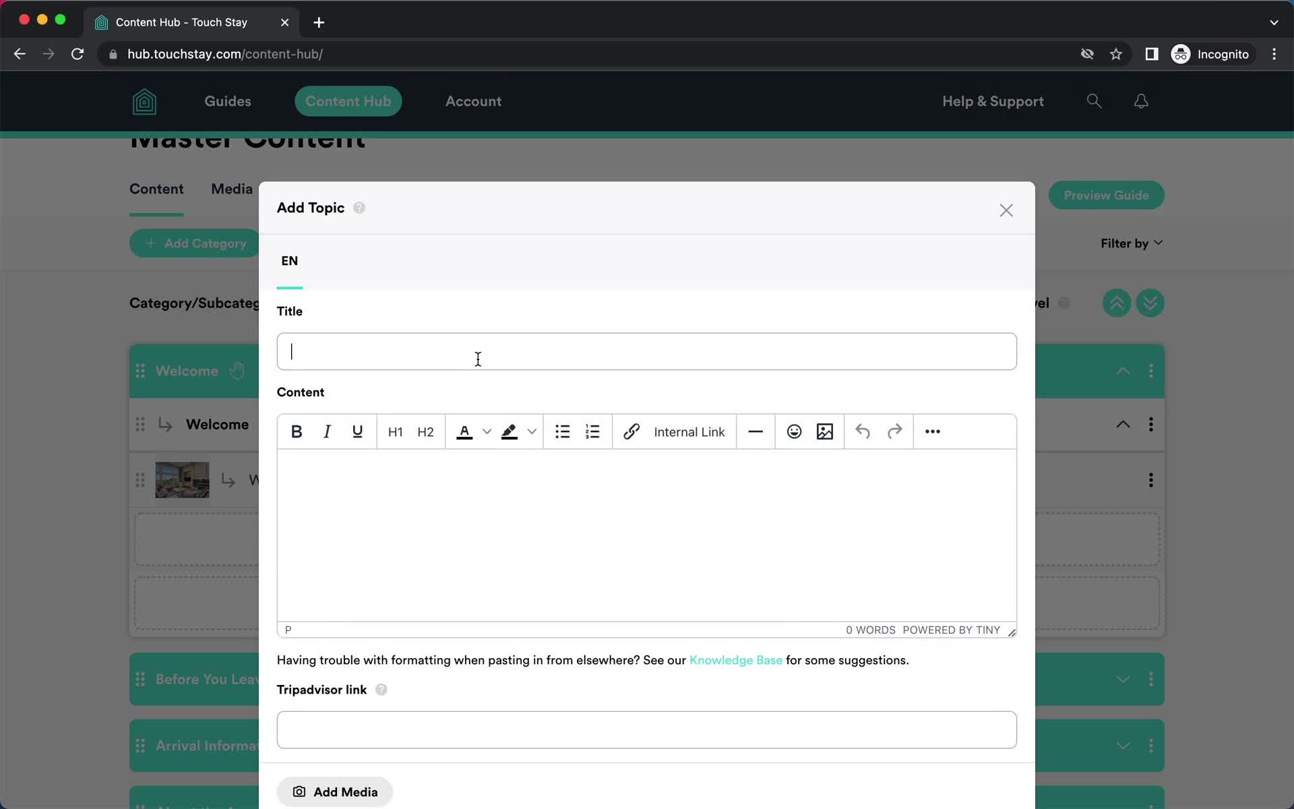The image size is (1294, 809).
Task: Click the Knowledge Base link
Action: (736, 659)
